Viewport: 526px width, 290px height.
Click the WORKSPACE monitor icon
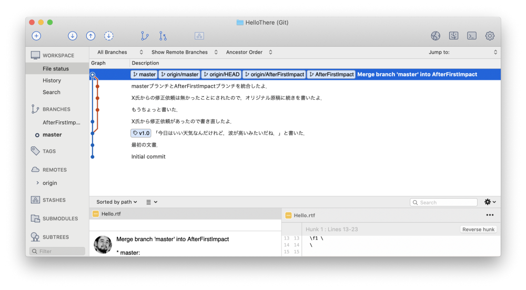pos(35,55)
